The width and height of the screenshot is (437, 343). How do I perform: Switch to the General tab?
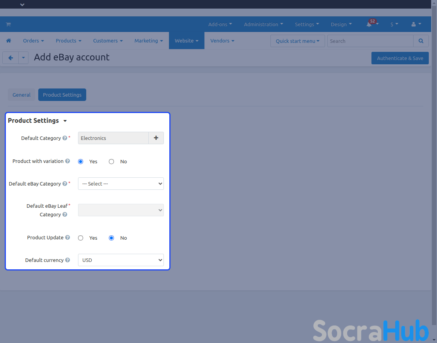[x=21, y=95]
